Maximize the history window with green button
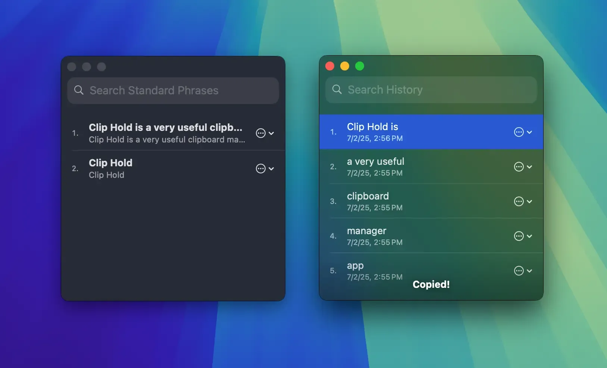The width and height of the screenshot is (607, 368). click(360, 66)
